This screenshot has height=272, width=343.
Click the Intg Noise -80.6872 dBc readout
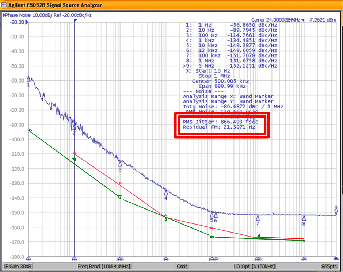click(x=233, y=107)
